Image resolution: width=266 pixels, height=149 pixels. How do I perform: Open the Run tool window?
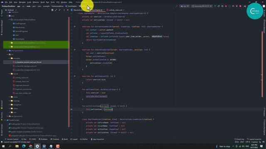pos(24,139)
